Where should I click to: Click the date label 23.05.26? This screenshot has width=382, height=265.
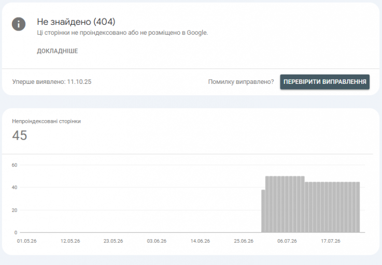click(x=114, y=241)
